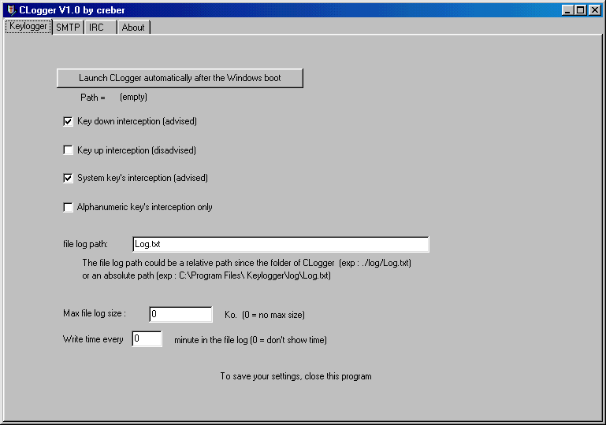The height and width of the screenshot is (425, 606).
Task: Go to the About tab
Action: click(133, 27)
